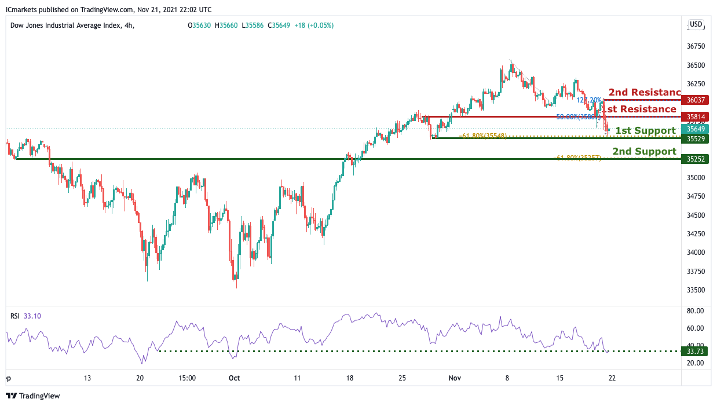Click the 1st Resistance label
The width and height of the screenshot is (717, 406).
tap(639, 109)
